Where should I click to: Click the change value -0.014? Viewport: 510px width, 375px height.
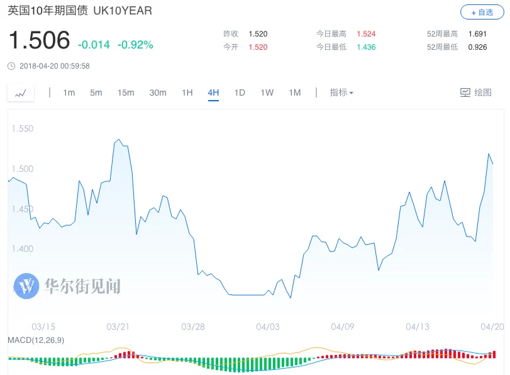coord(94,45)
